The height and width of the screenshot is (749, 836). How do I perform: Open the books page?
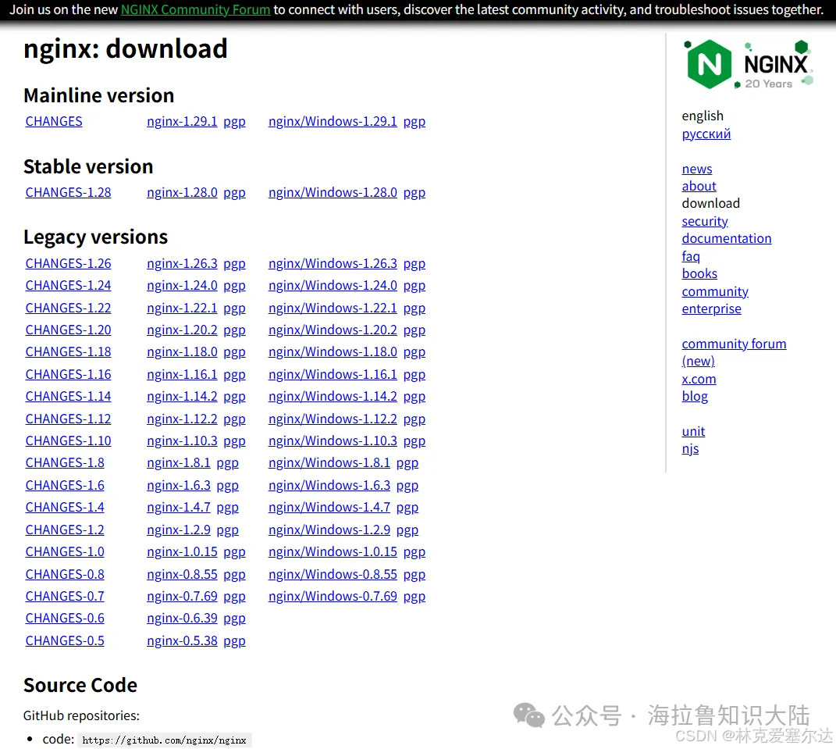[699, 273]
